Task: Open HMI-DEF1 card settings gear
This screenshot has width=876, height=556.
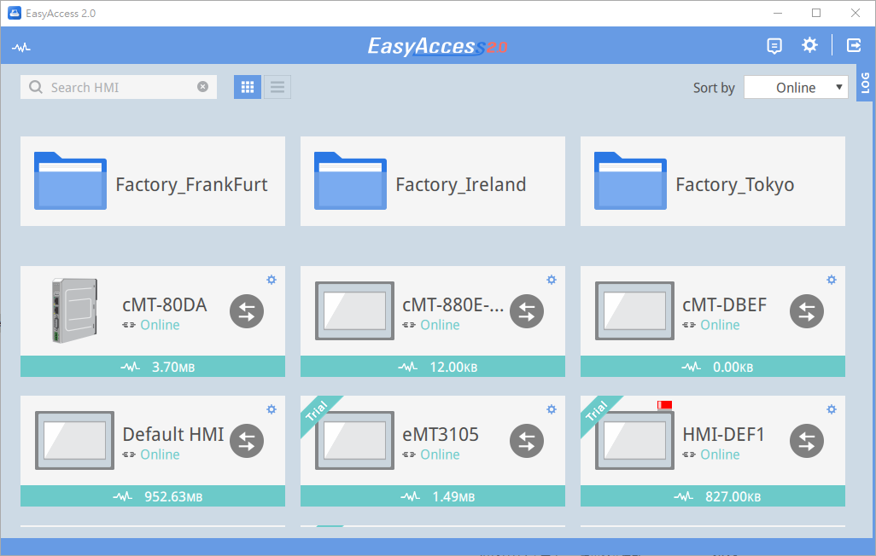Action: click(x=832, y=409)
